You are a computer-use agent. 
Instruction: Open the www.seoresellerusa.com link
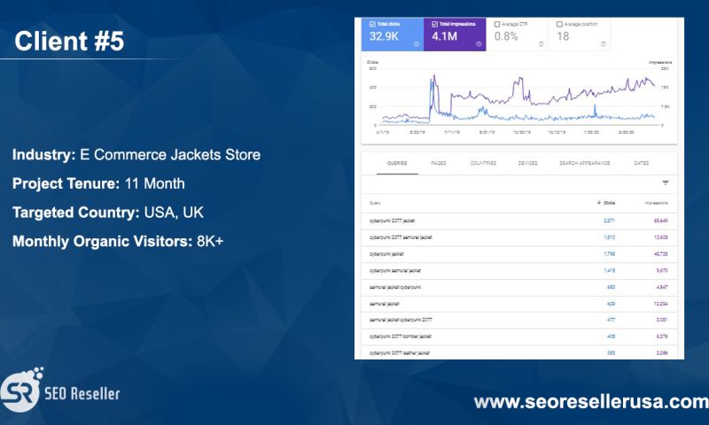590,402
